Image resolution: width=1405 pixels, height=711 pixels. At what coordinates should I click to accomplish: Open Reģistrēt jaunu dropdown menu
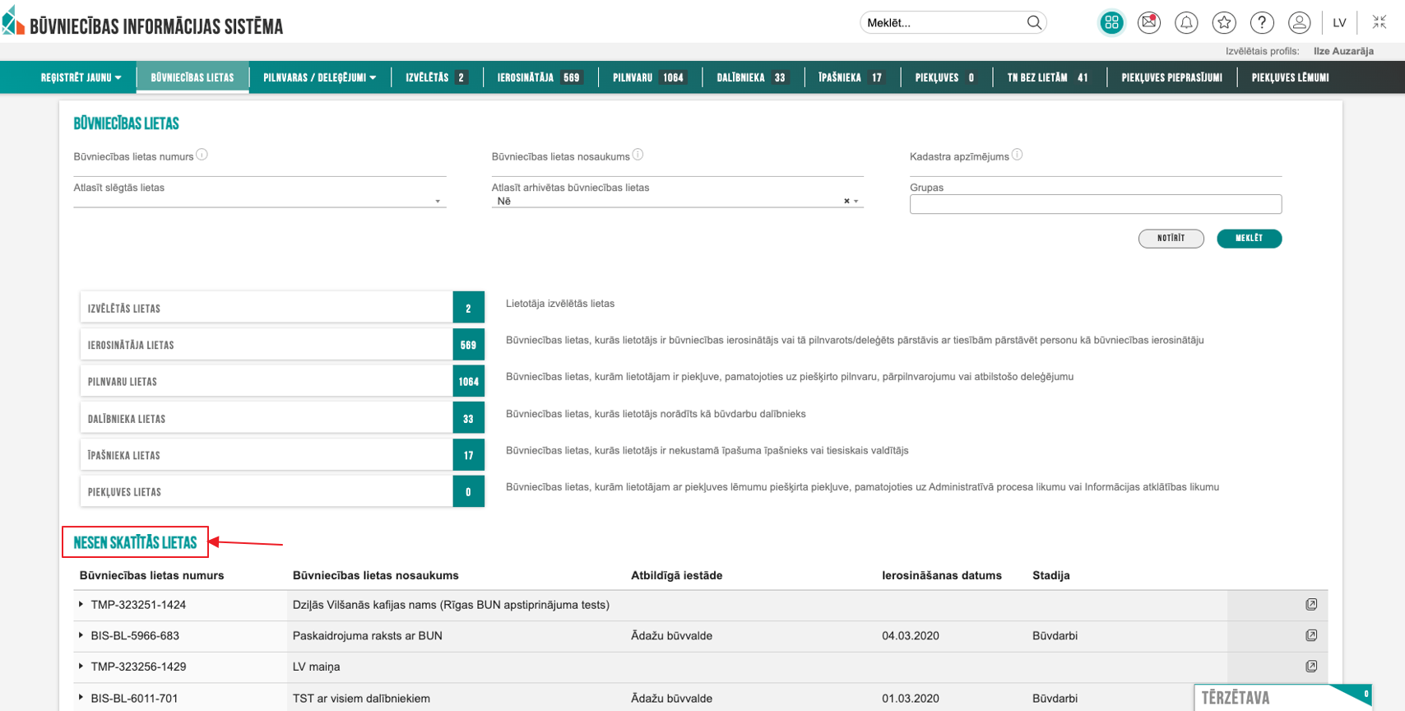pos(81,77)
